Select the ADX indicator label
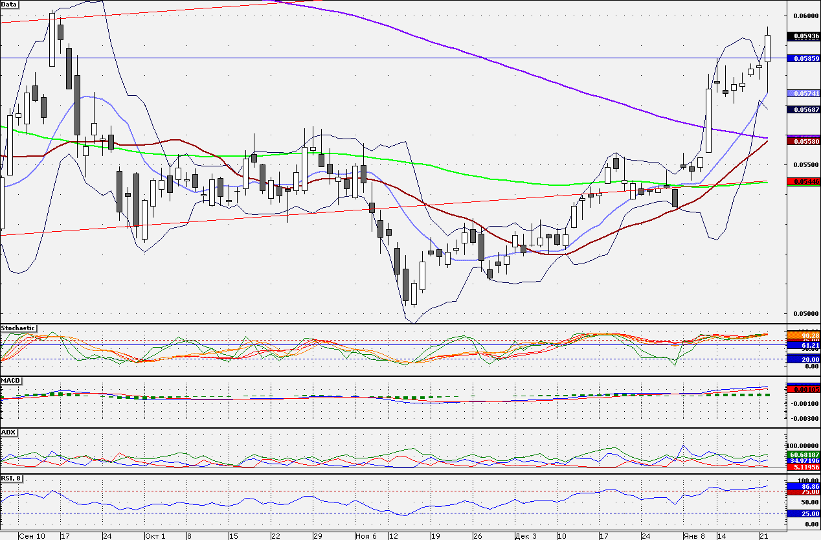The width and height of the screenshot is (821, 540). tap(8, 432)
